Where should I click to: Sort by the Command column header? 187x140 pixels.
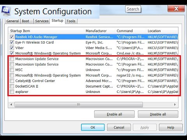coord(131,31)
